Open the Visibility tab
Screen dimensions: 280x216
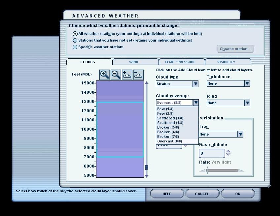click(226, 62)
